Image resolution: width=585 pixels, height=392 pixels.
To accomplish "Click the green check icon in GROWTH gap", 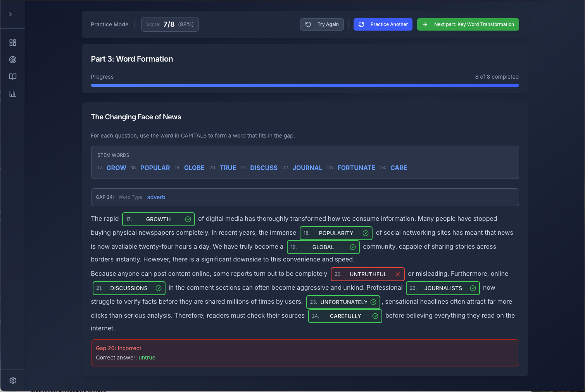I will click(188, 219).
